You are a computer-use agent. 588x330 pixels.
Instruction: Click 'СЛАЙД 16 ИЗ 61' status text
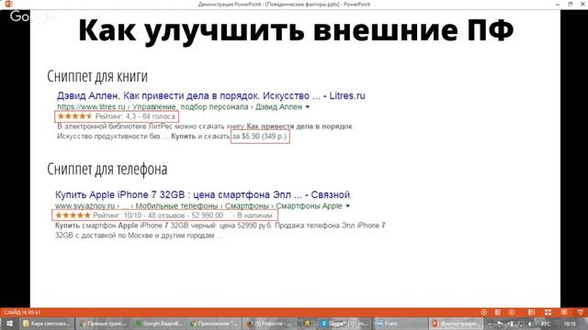click(22, 312)
